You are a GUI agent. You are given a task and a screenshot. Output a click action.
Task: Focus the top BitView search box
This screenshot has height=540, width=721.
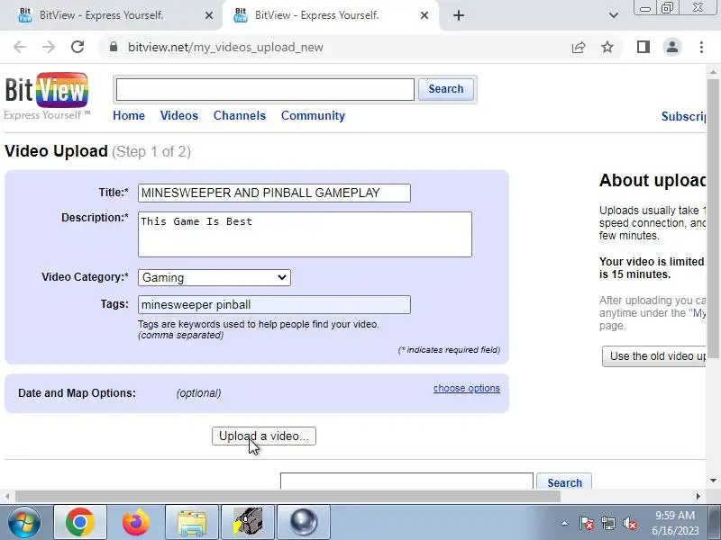265,89
